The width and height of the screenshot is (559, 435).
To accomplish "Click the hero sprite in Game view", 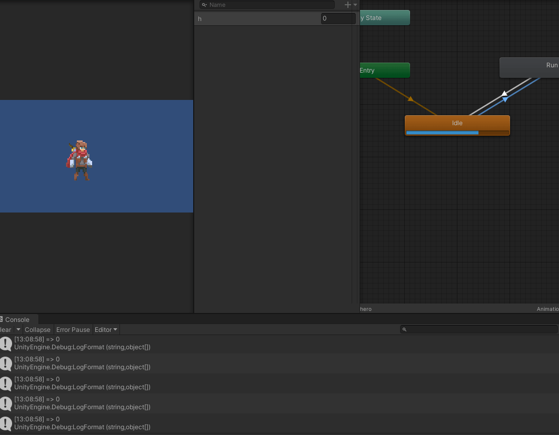I will 79,160.
